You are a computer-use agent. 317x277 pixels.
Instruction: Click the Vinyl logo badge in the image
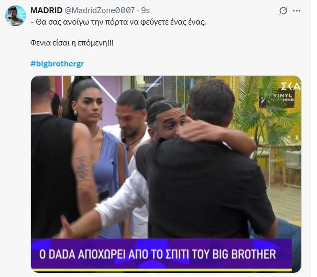coord(277,98)
